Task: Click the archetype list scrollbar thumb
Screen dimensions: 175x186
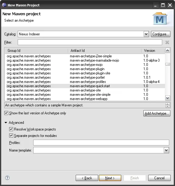Action: [x=167, y=64]
